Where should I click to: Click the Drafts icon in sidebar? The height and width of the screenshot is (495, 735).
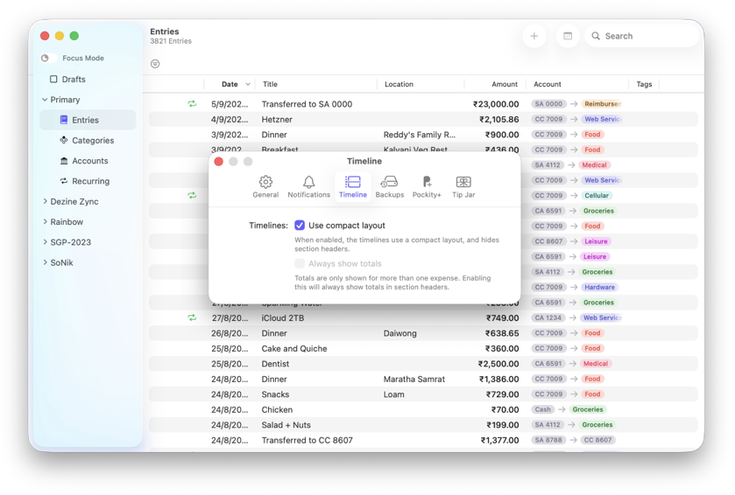53,79
